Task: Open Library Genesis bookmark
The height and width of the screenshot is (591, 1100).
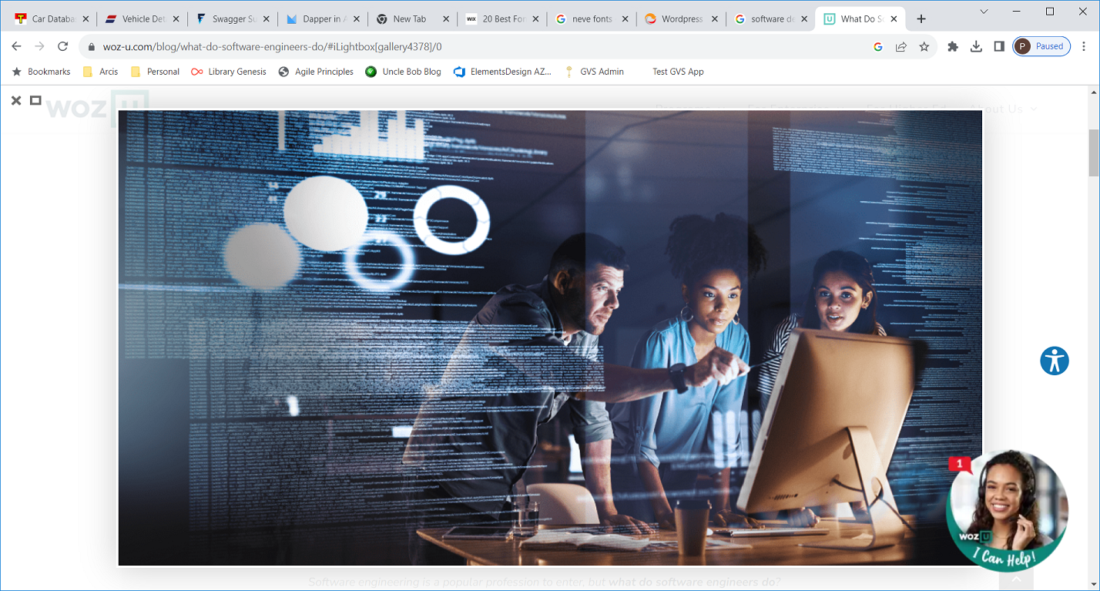Action: [229, 72]
